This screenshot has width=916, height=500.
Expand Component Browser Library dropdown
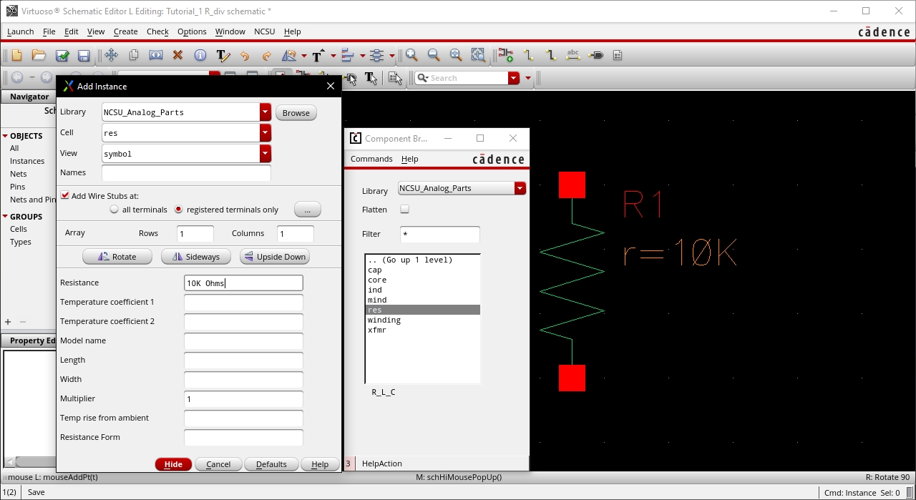coord(520,188)
